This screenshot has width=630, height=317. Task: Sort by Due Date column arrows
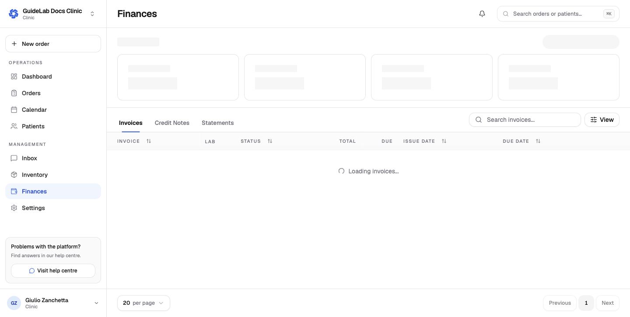538,141
